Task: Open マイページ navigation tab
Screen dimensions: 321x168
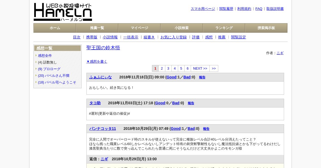Action: coord(139,28)
